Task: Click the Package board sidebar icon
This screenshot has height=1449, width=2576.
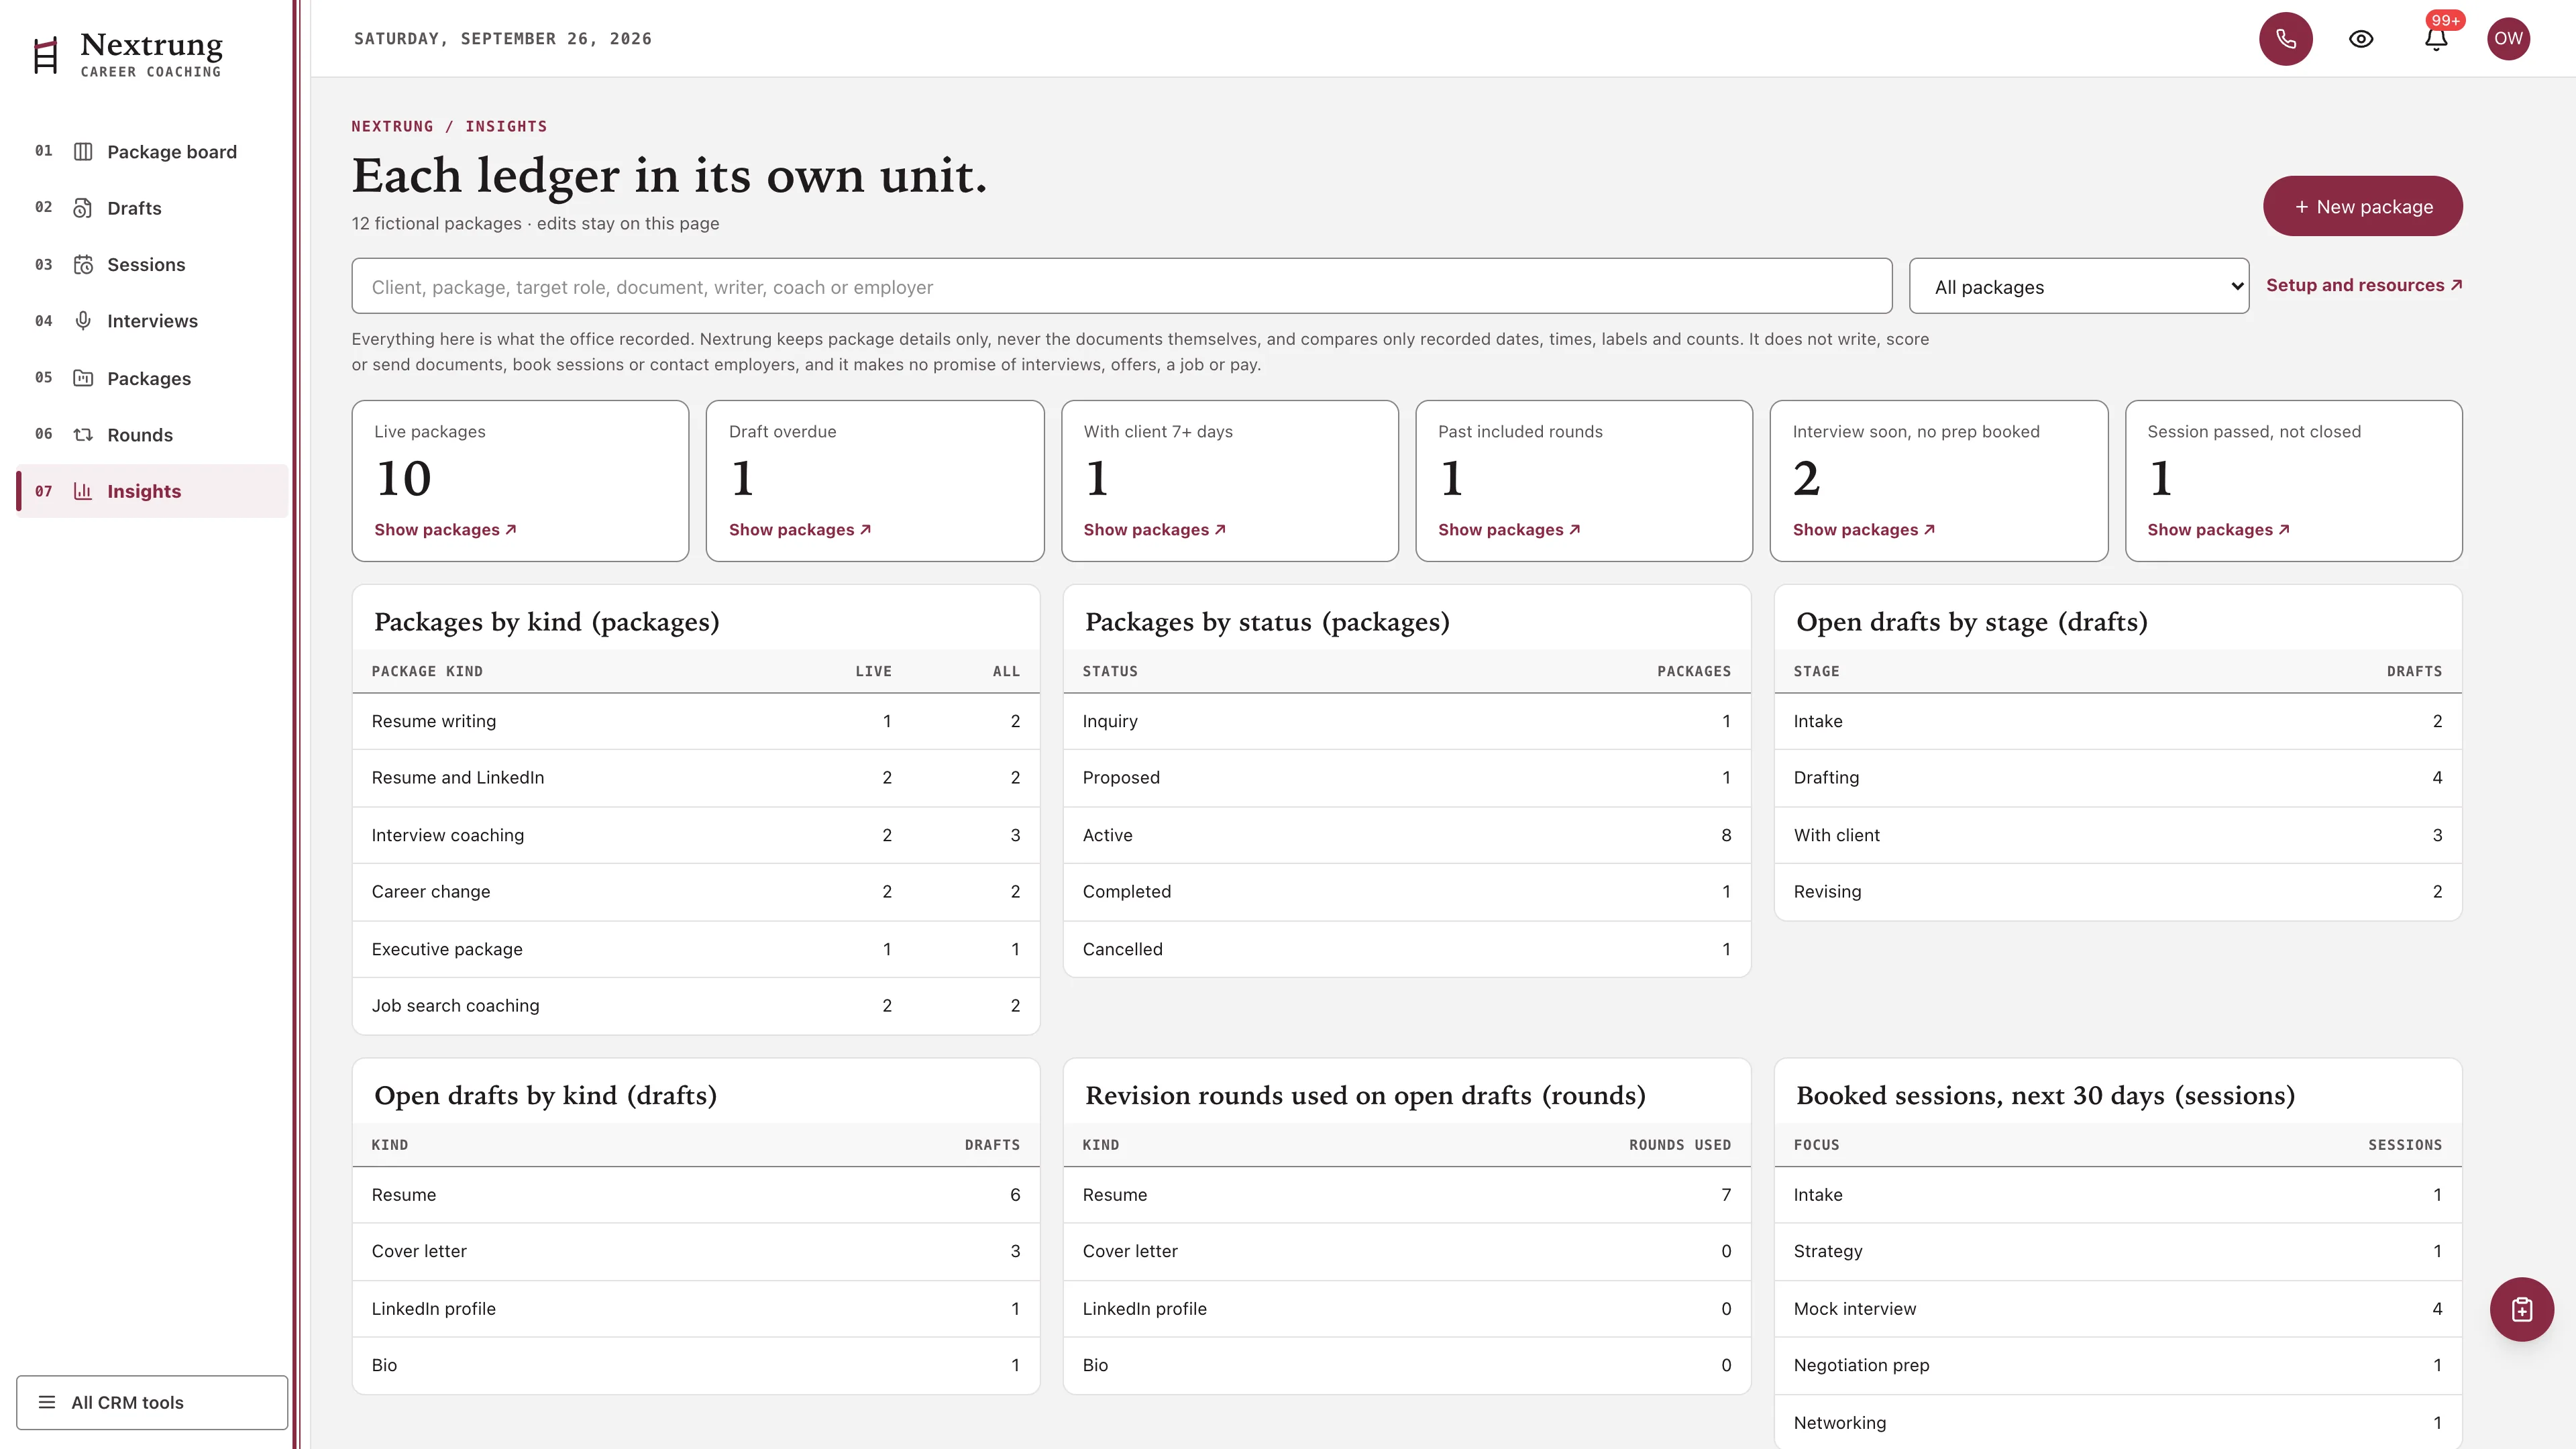Action: point(83,152)
